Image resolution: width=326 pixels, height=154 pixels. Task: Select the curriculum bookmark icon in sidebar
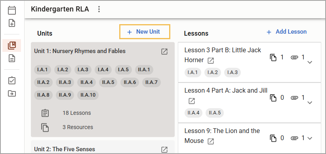point(12,45)
